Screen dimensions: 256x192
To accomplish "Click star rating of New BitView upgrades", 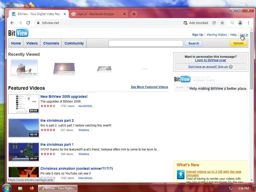I will pyautogui.click(x=48, y=106).
